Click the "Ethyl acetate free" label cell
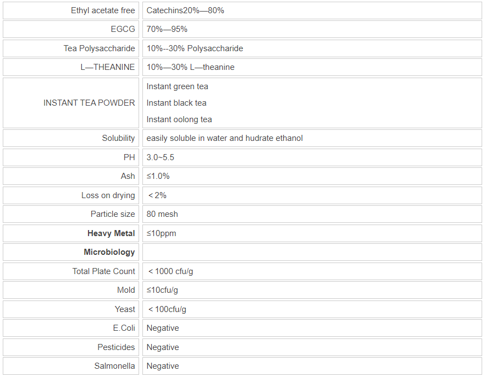This screenshot has width=486, height=377. tap(103, 10)
